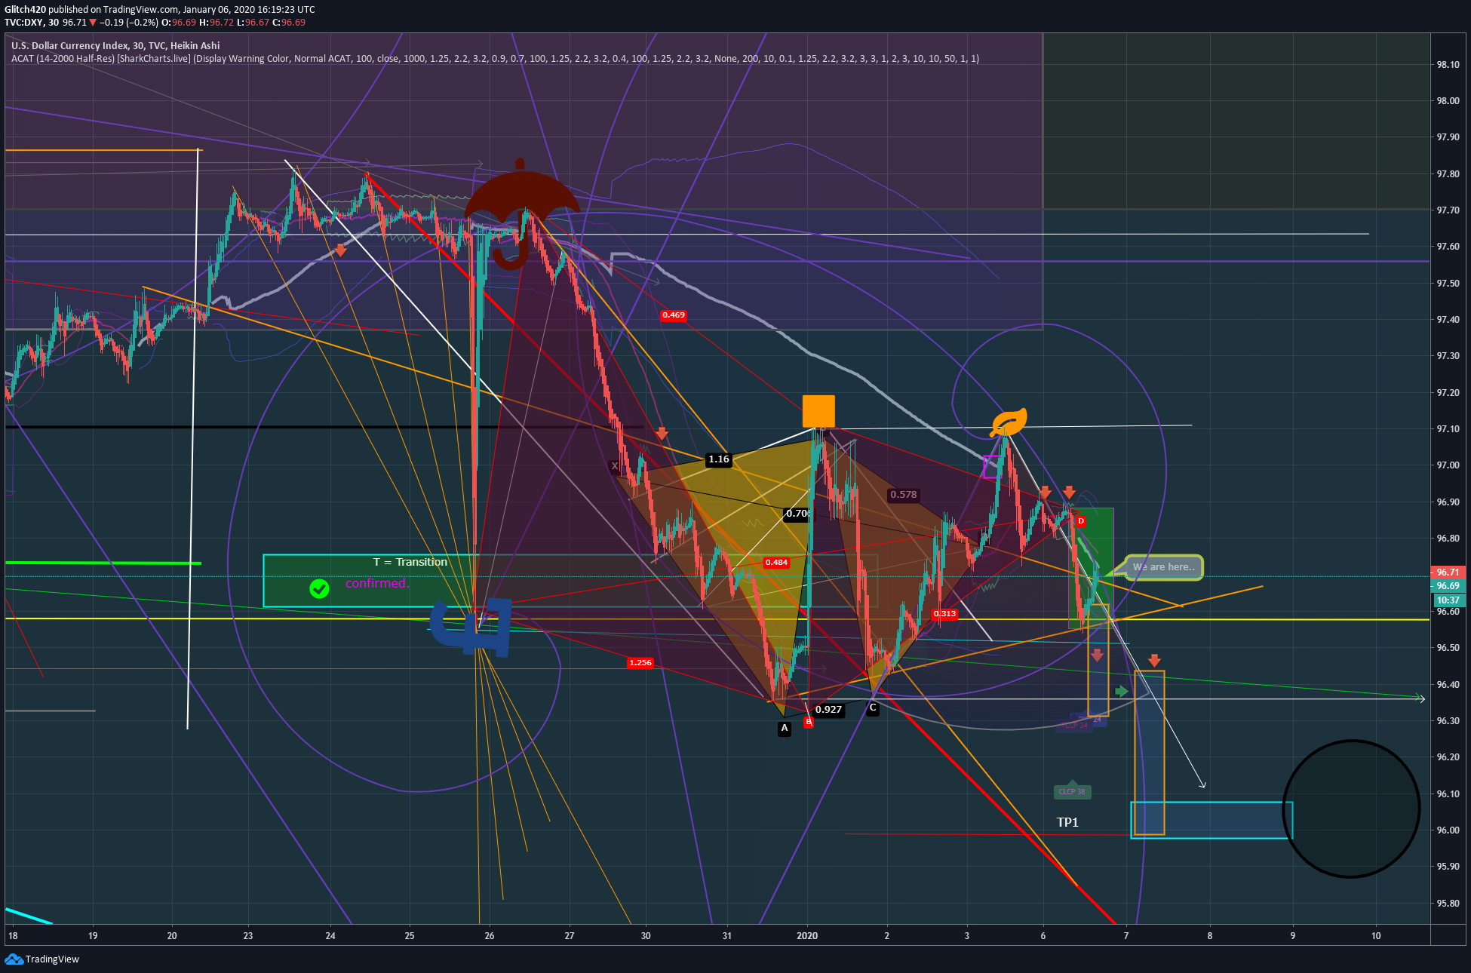Click the 1.16 ratio label
This screenshot has height=973, width=1471.
tap(719, 459)
